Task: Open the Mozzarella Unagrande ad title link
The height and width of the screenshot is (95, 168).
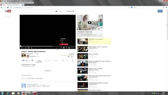Action: tap(85, 32)
